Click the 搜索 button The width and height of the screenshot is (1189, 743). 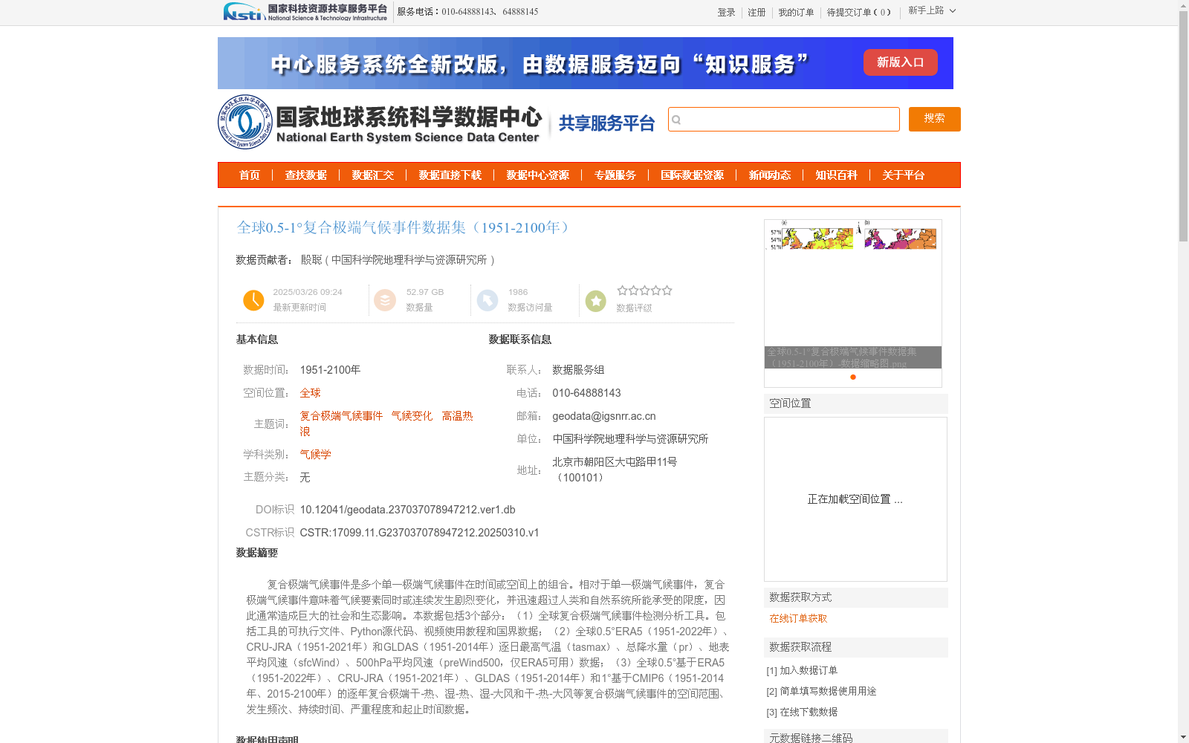935,119
